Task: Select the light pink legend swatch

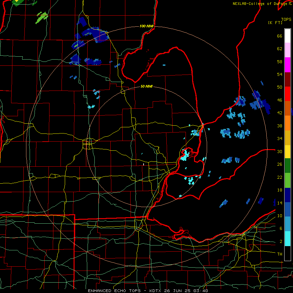Action: pos(287,50)
